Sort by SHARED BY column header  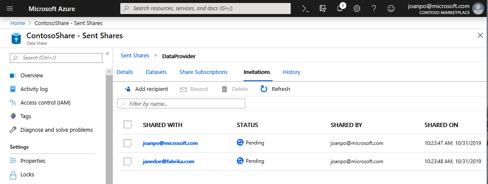pyautogui.click(x=346, y=125)
